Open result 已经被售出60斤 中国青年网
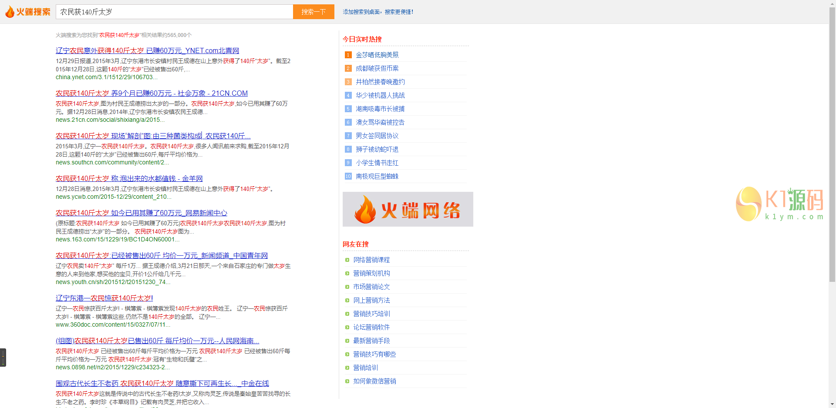 click(162, 256)
